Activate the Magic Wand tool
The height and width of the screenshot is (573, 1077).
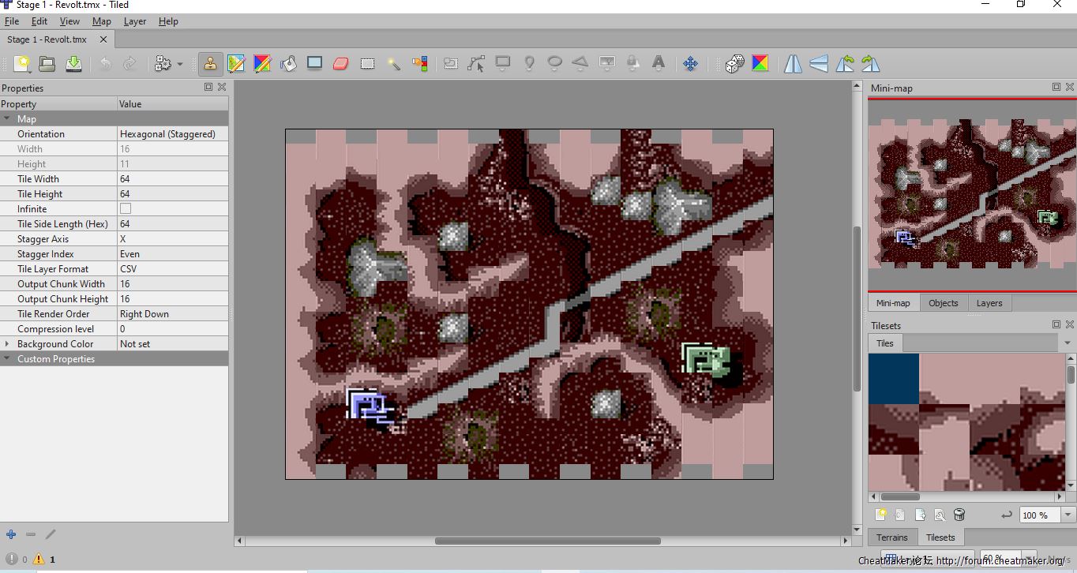coord(393,64)
